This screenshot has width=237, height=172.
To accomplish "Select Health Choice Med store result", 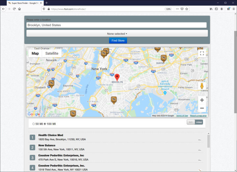I will pos(116,137).
